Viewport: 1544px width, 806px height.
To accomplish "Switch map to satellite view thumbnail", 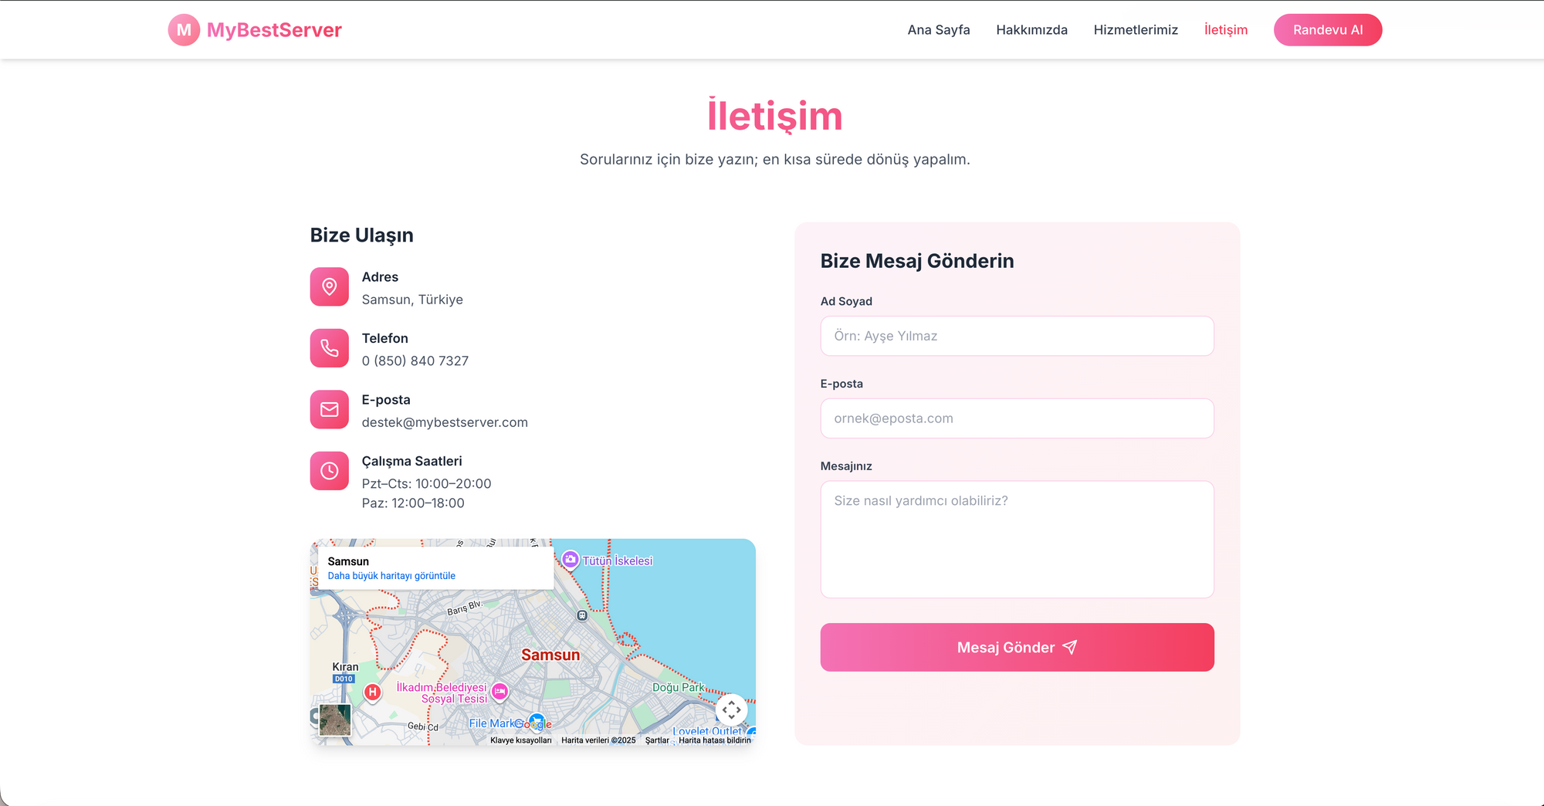I will pyautogui.click(x=335, y=720).
